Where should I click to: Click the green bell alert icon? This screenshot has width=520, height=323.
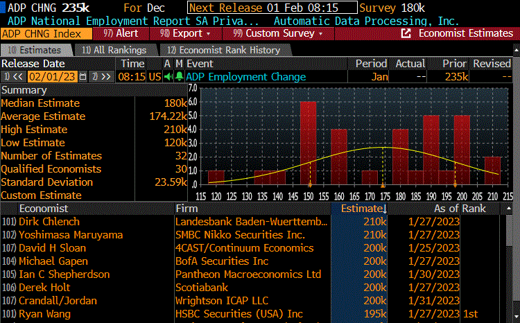pyautogui.click(x=180, y=77)
